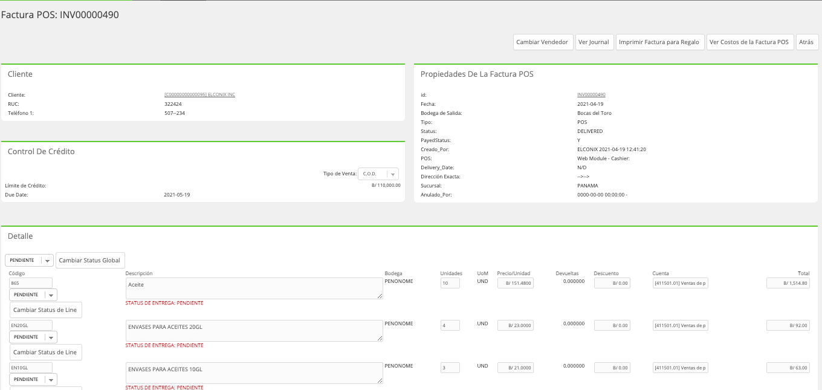Image resolution: width=822 pixels, height=390 pixels.
Task: Click the Unidades field showing 3
Action: pyautogui.click(x=450, y=368)
